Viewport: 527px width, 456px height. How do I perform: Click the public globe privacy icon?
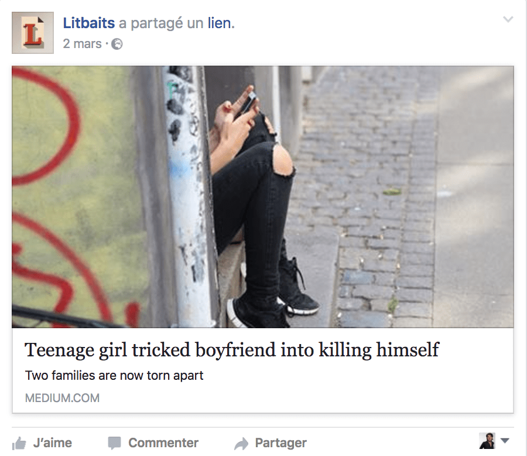[x=117, y=44]
